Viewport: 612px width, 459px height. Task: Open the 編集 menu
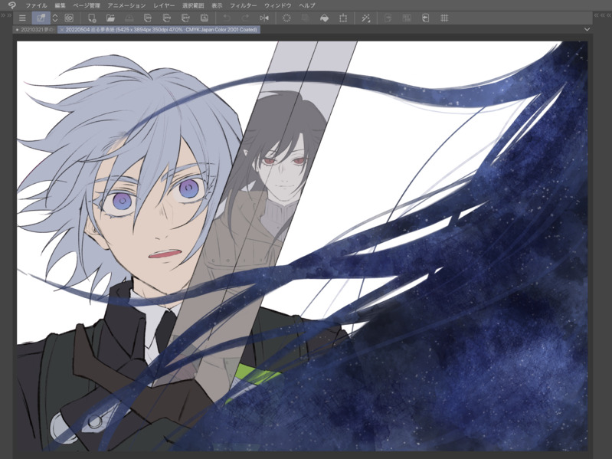60,5
